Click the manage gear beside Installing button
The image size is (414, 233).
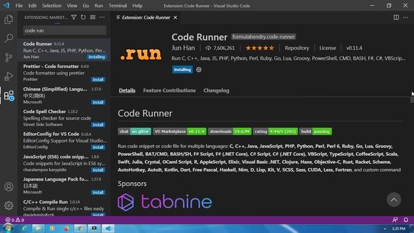pyautogui.click(x=199, y=69)
